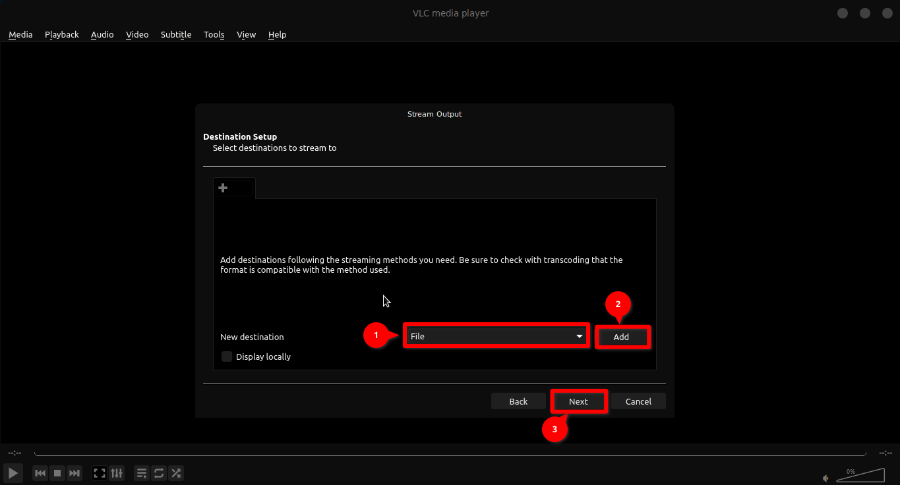Toggle fullscreen video mode icon

(x=100, y=473)
